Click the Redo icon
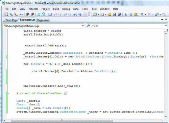Image resolution: width=169 pixels, height=123 pixels. pos(149,15)
